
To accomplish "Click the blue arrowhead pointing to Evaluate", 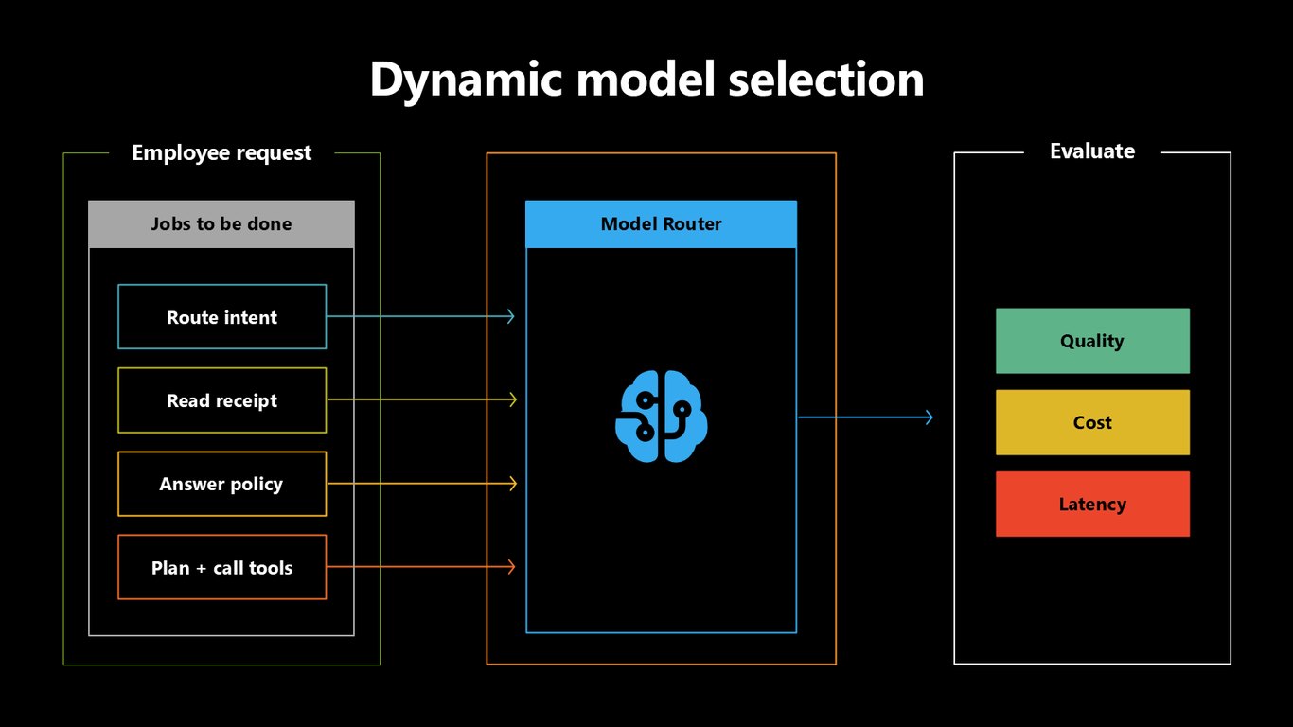I will pyautogui.click(x=928, y=417).
